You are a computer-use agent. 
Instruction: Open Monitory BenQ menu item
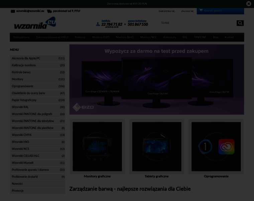click(125, 37)
